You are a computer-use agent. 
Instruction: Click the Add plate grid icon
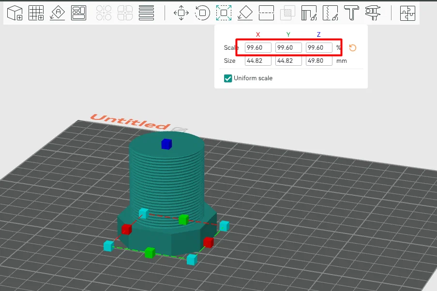36,13
